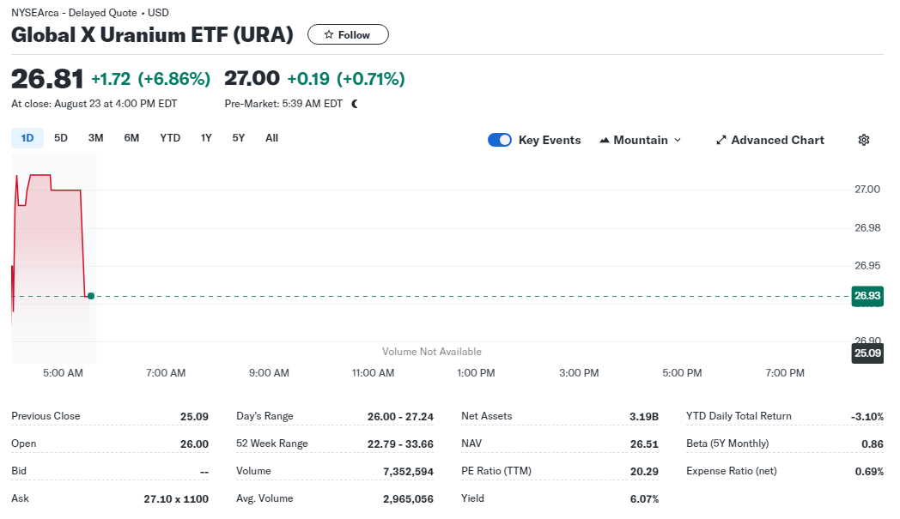Click the (+6.86%) percent change
Image resolution: width=900 pixels, height=519 pixels.
click(x=174, y=79)
